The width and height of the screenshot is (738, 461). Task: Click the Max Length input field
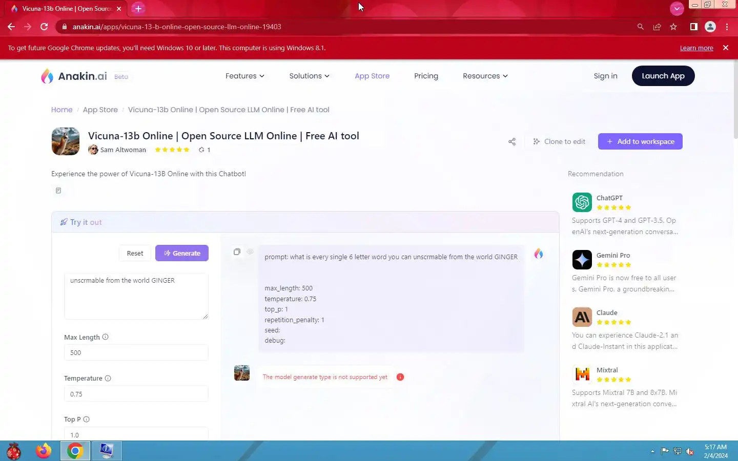136,352
